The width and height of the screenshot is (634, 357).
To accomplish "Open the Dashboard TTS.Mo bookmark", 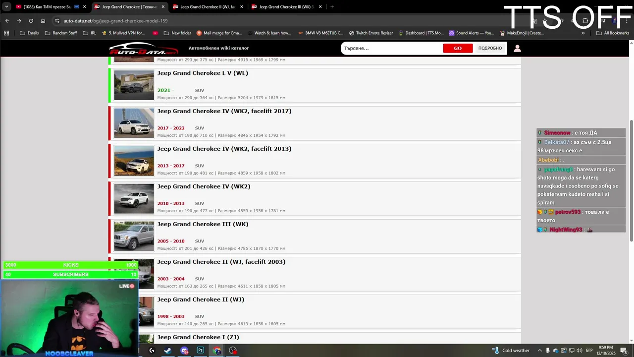I will pyautogui.click(x=421, y=33).
